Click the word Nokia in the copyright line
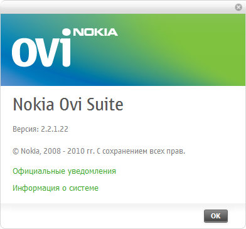 click(x=30, y=151)
